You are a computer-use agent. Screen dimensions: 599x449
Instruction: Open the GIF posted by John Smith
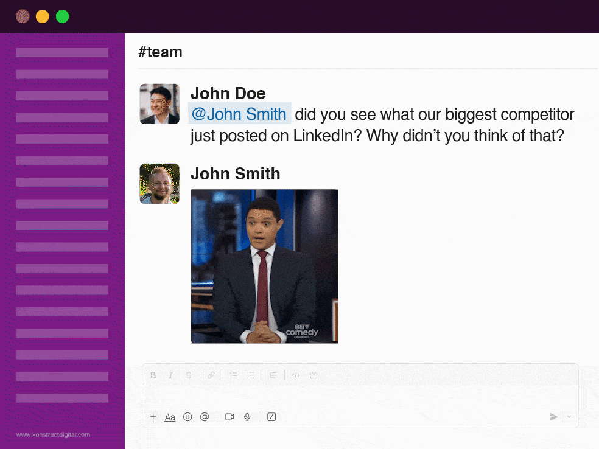(264, 266)
